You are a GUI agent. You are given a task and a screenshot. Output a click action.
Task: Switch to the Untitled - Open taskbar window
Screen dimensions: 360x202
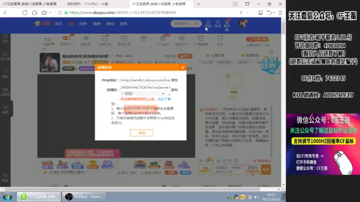pos(84,197)
